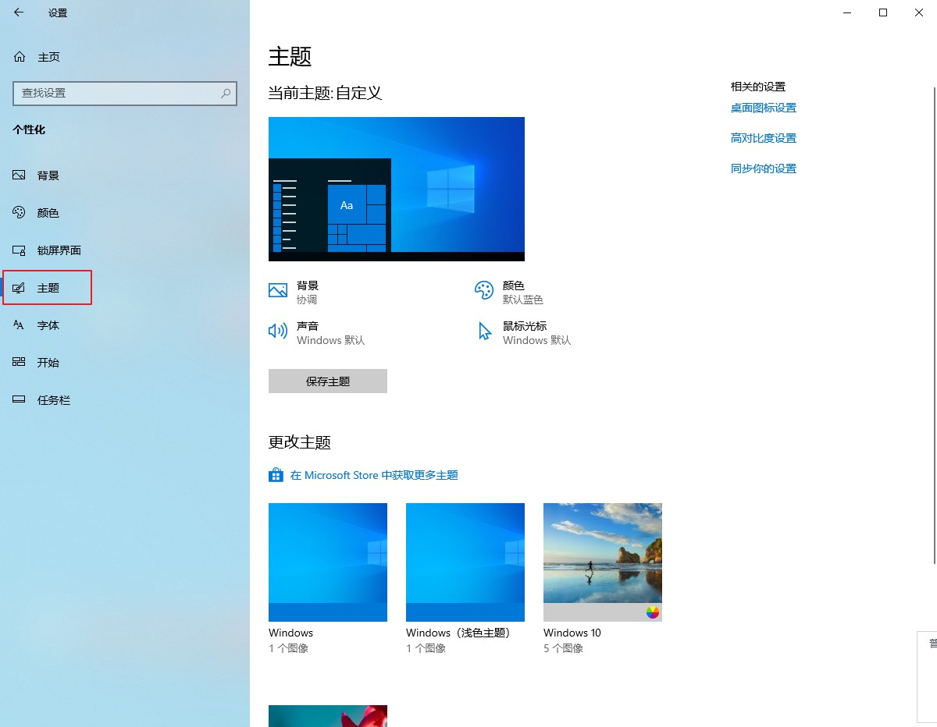Select the Windows（浅色主题） theme thumbnail
937x727 pixels.
click(x=465, y=562)
